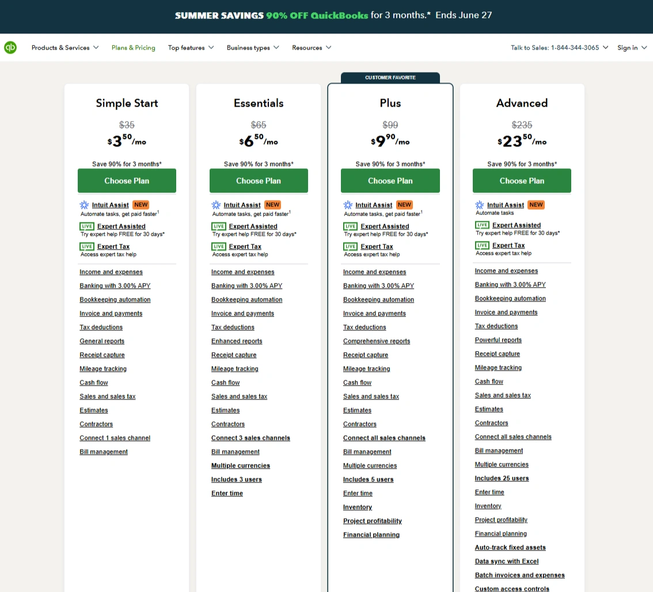
Task: Choose the Essentials plan
Action: coord(259,180)
